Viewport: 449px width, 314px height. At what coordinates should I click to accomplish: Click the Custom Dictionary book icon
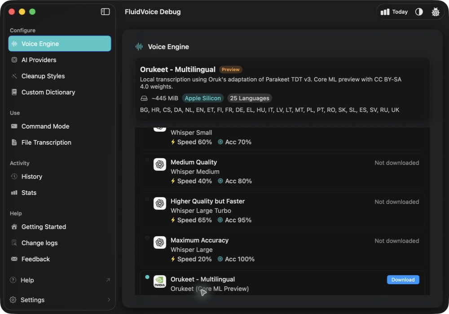(x=14, y=92)
